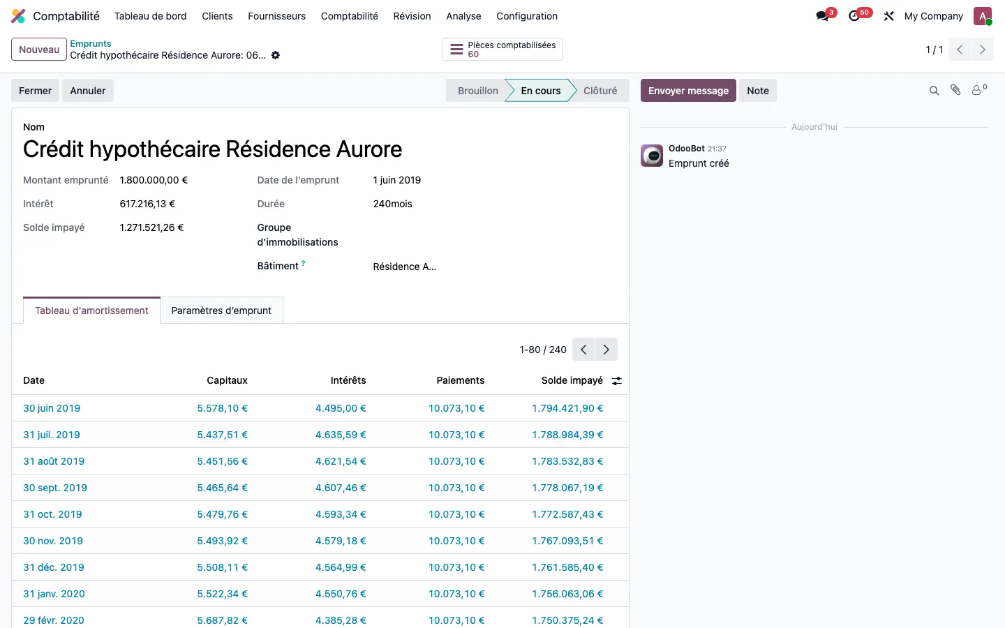Open the gear actions menu beside record title
Viewport: 1005px width, 628px height.
[x=276, y=55]
